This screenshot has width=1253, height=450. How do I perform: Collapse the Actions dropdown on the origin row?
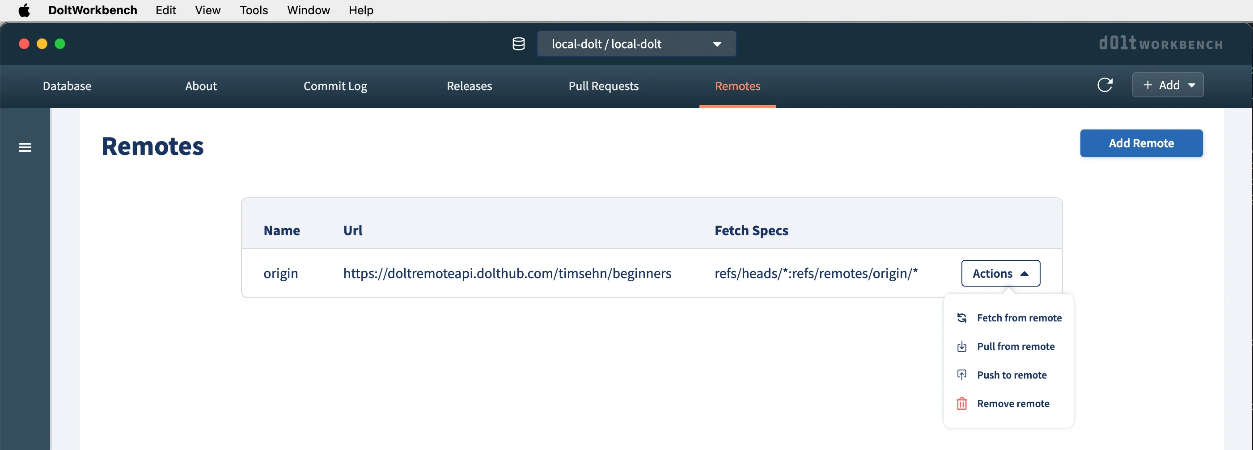999,273
